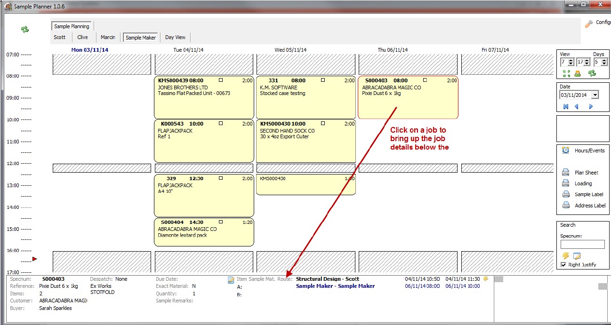This screenshot has height=325, width=611.
Task: Toggle the Right Justify checkbox
Action: click(563, 265)
